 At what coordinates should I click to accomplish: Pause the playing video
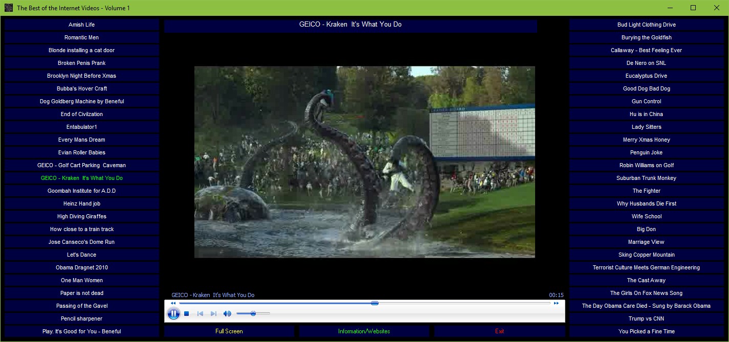point(173,313)
